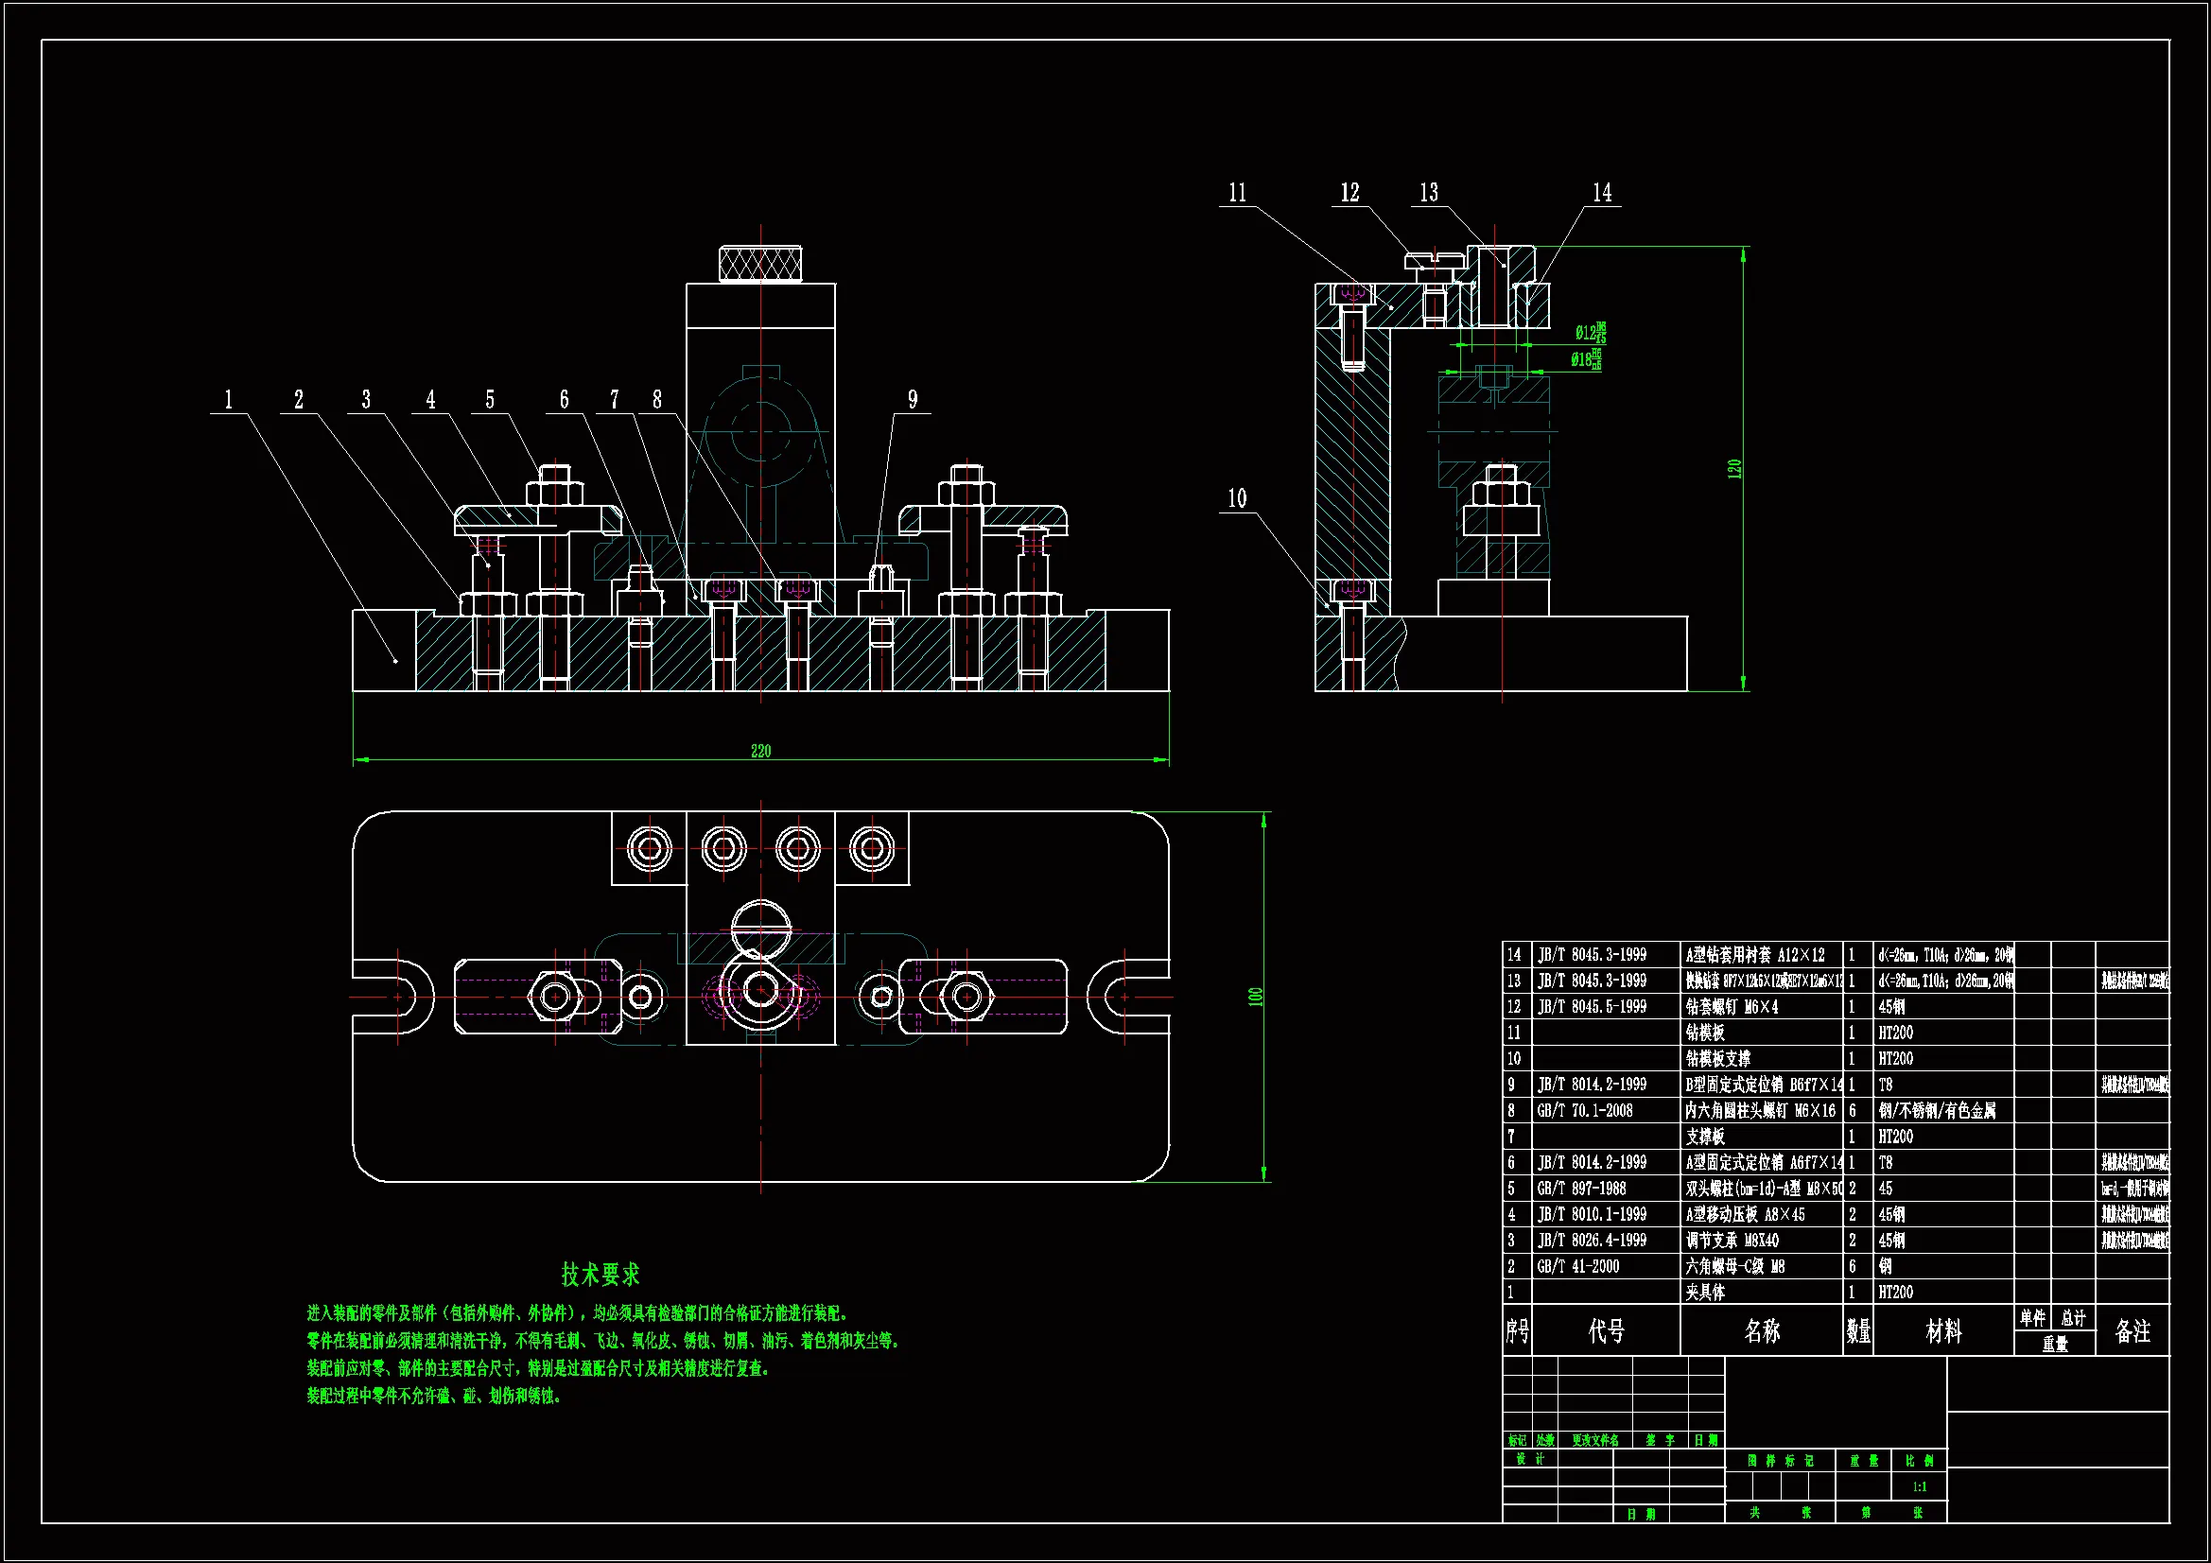This screenshot has height=1563, width=2211.
Task: Click part balloon number 14 label
Action: click(x=1601, y=193)
